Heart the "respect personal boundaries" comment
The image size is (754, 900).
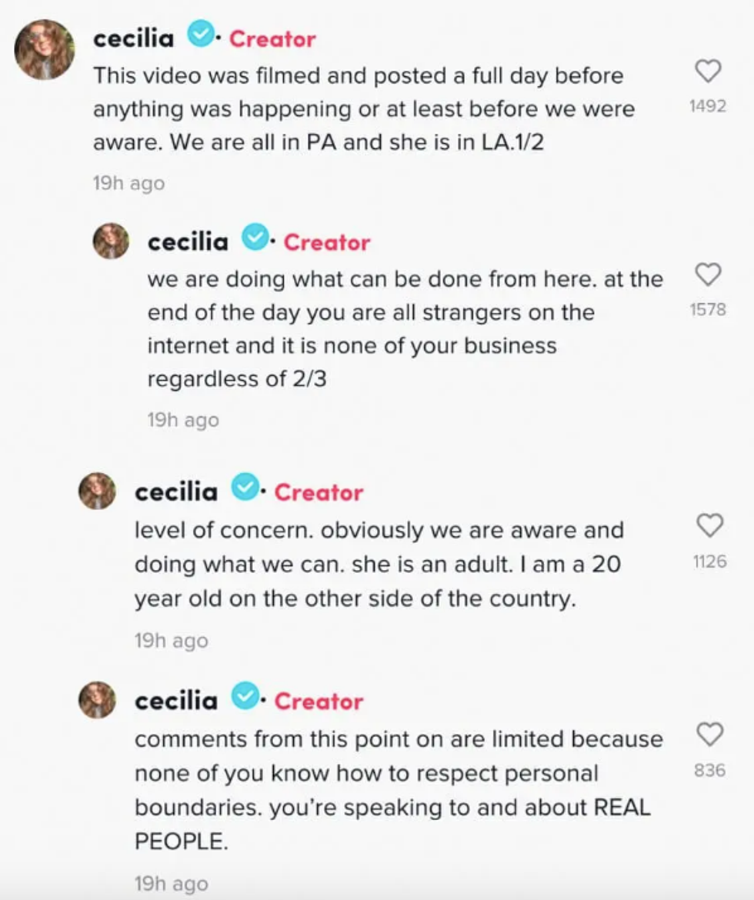(708, 734)
